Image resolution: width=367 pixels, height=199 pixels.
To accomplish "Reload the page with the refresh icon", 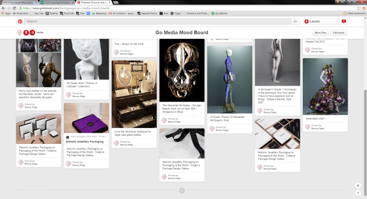I will pyautogui.click(x=14, y=8).
